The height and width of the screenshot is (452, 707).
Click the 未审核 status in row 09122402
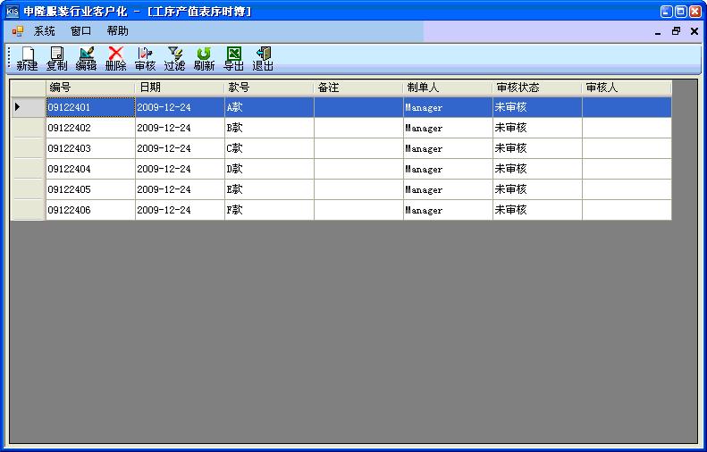coord(537,128)
